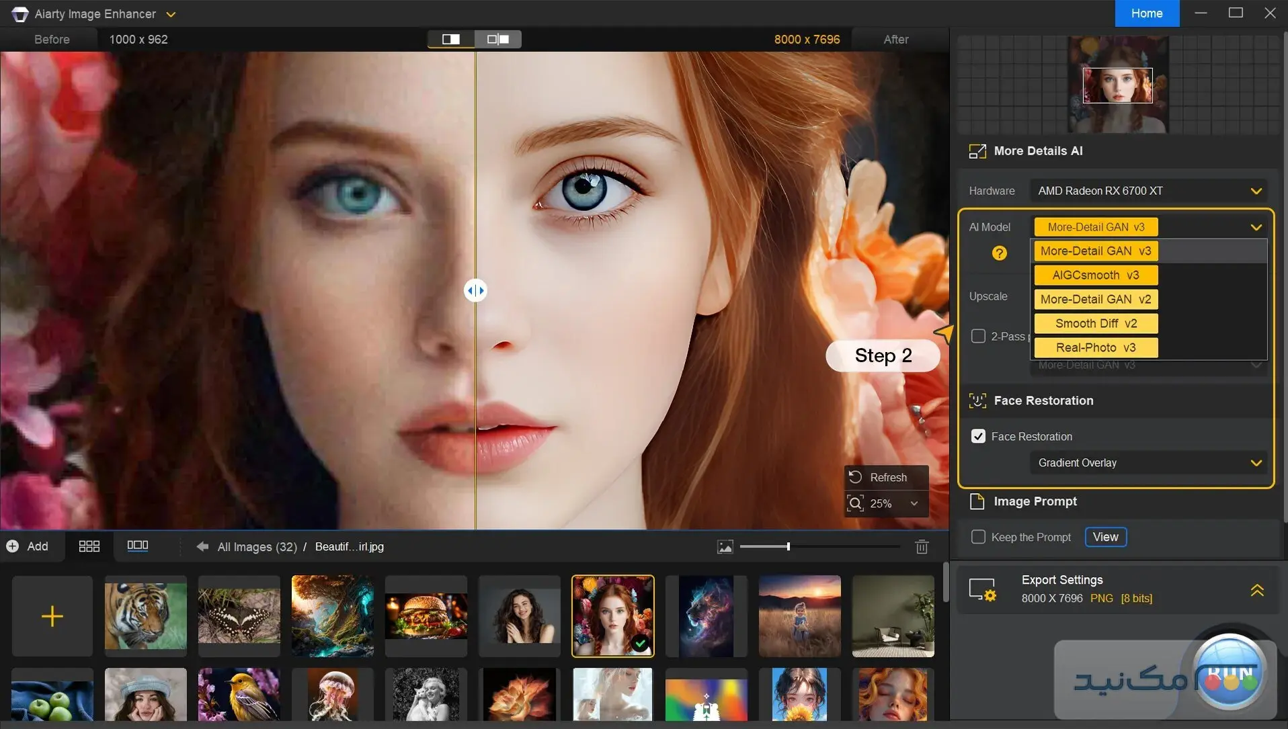Click the Refresh button in preview
1288x729 pixels.
click(885, 477)
